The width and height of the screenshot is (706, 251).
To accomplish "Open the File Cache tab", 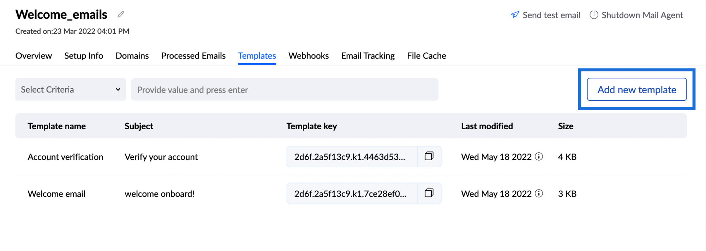I will click(426, 55).
